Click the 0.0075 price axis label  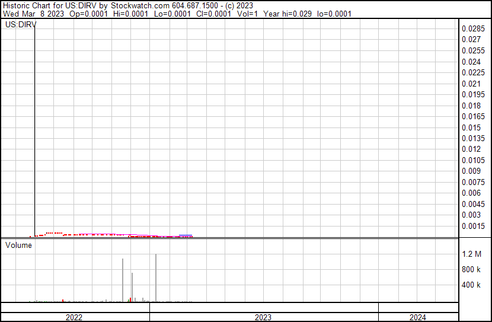pos(473,182)
